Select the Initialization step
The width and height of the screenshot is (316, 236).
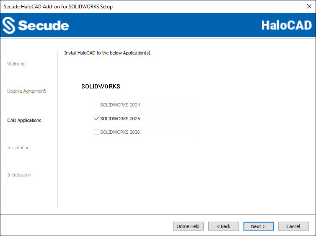point(19,175)
